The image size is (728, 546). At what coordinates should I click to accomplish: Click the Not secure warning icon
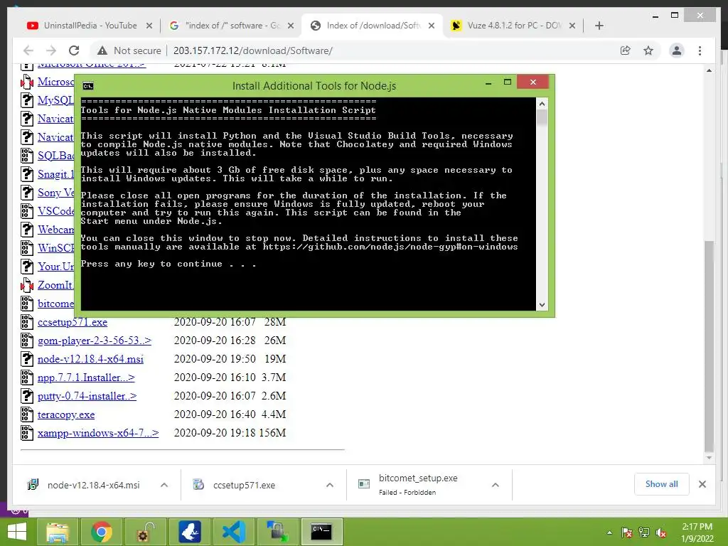102,50
